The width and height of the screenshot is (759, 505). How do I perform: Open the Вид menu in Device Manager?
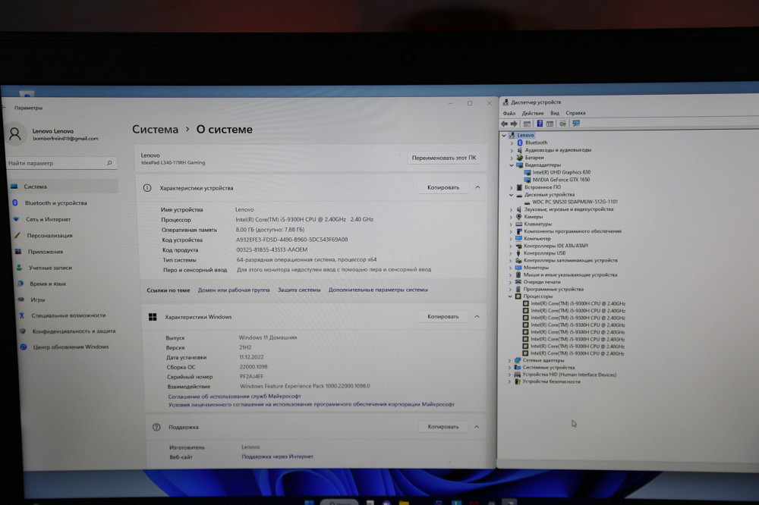556,114
